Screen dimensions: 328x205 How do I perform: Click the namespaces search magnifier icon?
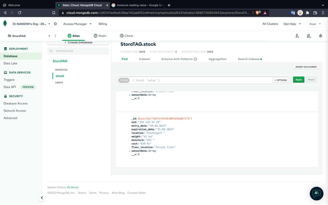(x=51, y=51)
